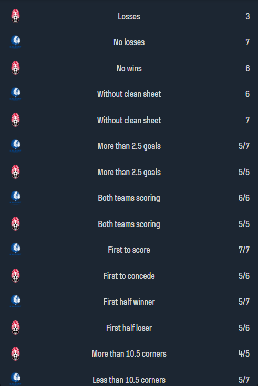
Task: Open Gent logo beside More than 2.5 goals 5/7
Action: pyautogui.click(x=16, y=146)
